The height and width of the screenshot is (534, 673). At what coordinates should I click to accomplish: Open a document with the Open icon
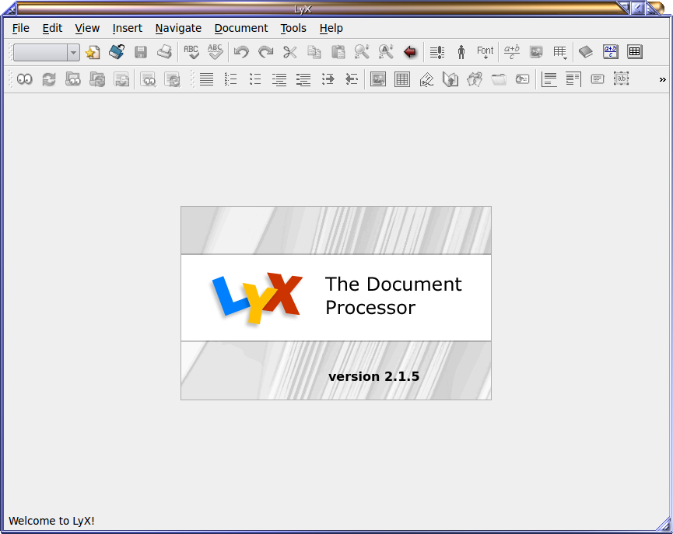click(116, 52)
